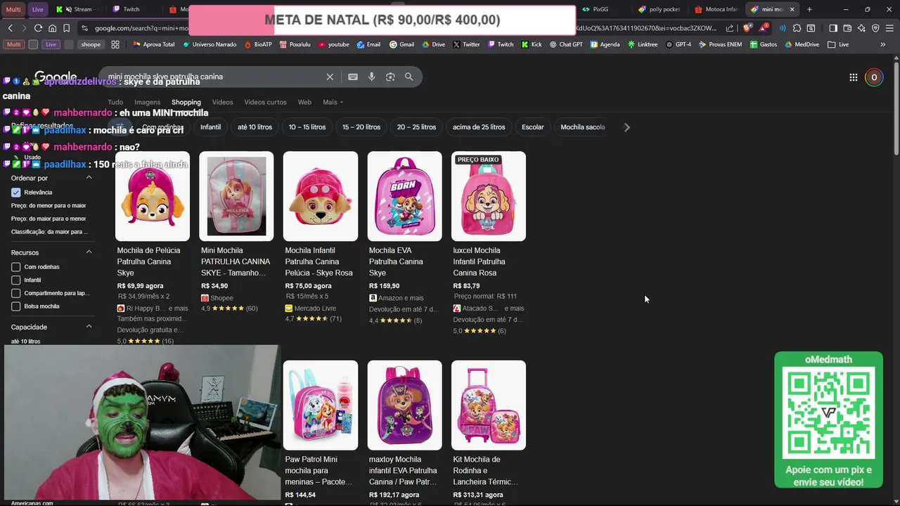
Task: Open the Linktree bookmark
Action: [643, 44]
